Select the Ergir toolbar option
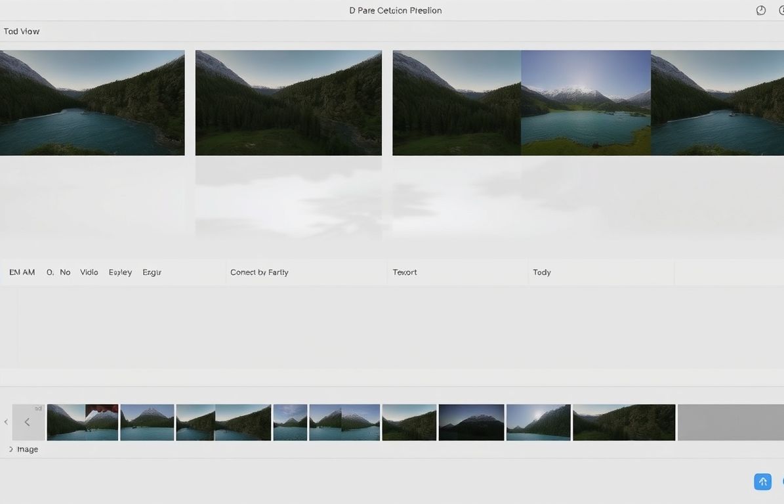Viewport: 784px width, 504px height. point(152,272)
